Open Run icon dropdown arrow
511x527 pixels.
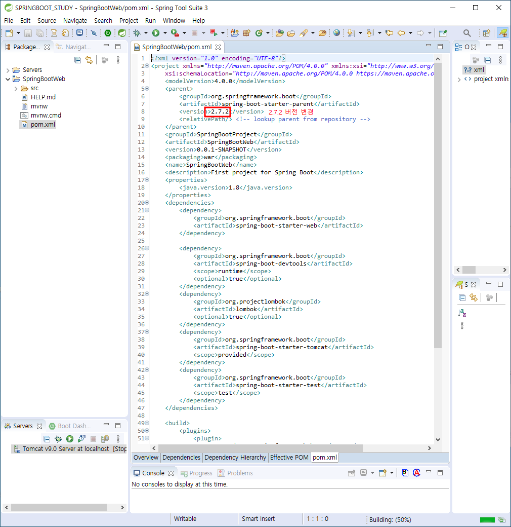165,33
